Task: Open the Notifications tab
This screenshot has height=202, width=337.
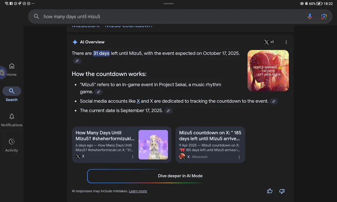Action: (12, 120)
